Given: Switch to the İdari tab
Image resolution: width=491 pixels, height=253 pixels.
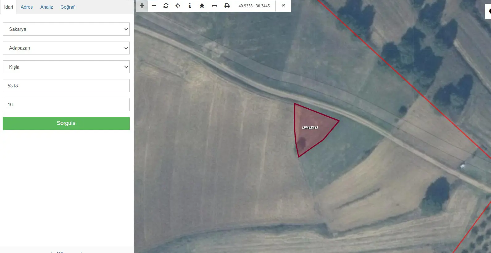Looking at the screenshot, I should click(9, 7).
